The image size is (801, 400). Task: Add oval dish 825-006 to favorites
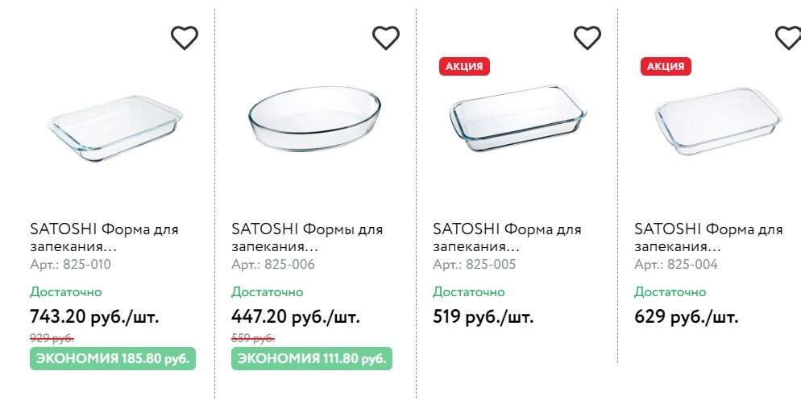(x=386, y=37)
